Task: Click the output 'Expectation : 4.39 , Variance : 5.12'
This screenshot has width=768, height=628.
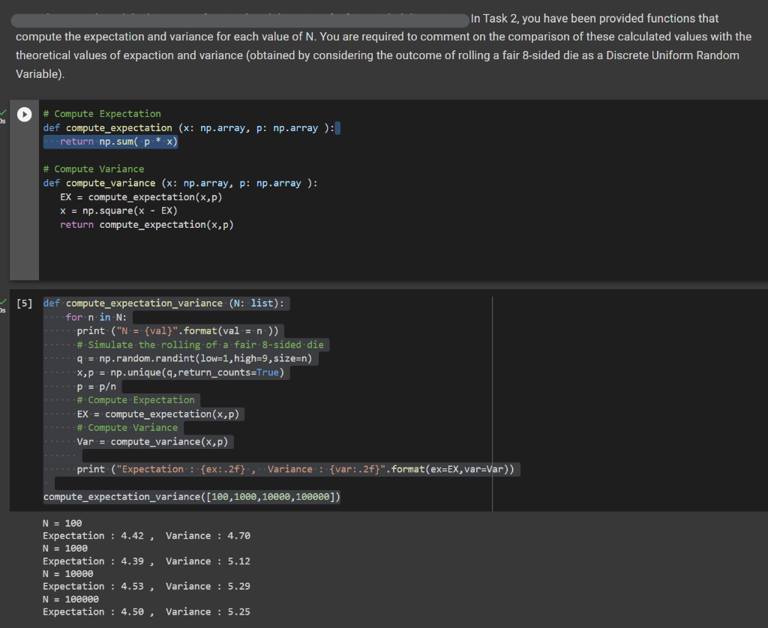Action: click(146, 561)
